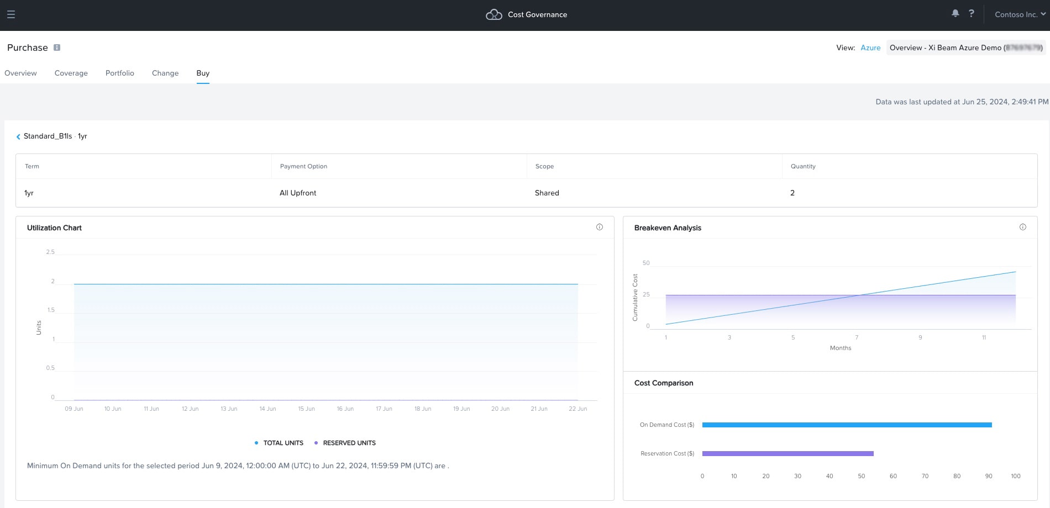The width and height of the screenshot is (1050, 508).
Task: Open the Azure cloud view selector
Action: [870, 48]
